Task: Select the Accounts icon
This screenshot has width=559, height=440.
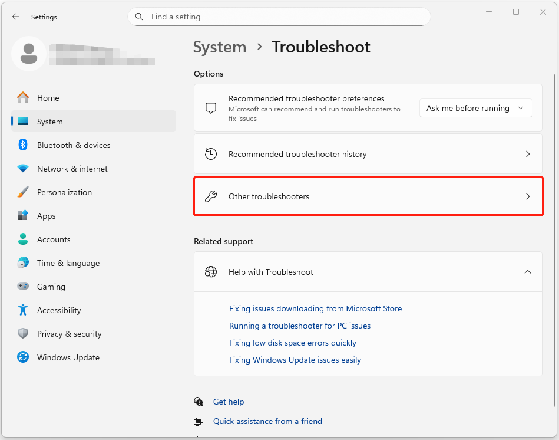Action: point(22,239)
